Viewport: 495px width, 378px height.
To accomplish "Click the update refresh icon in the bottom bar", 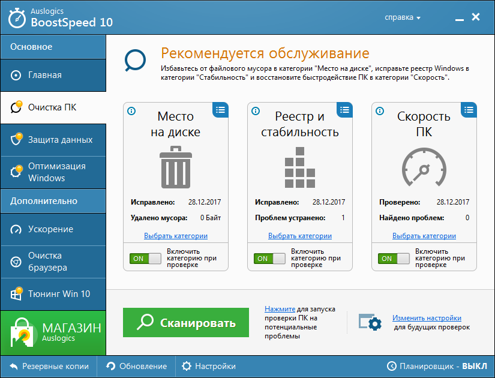I will click(x=110, y=366).
